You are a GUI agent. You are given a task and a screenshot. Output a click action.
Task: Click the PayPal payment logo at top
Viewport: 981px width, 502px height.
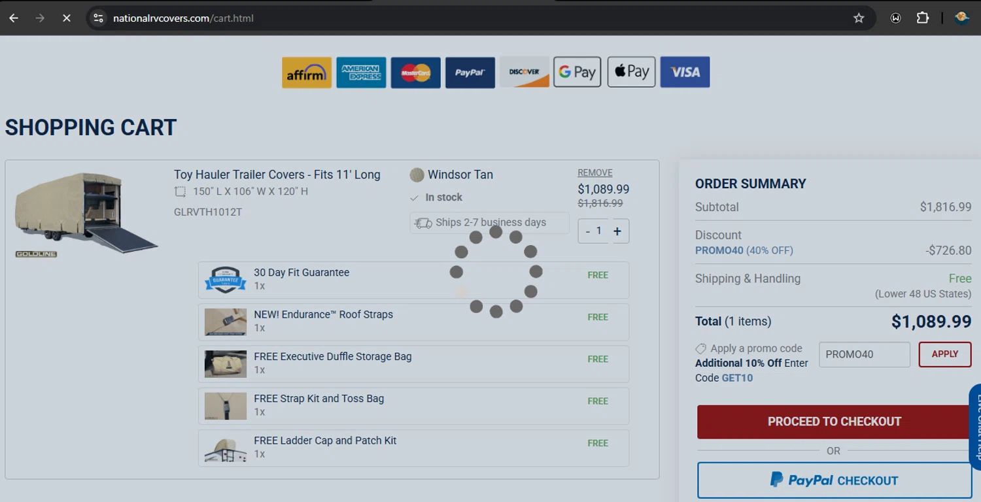pyautogui.click(x=470, y=72)
